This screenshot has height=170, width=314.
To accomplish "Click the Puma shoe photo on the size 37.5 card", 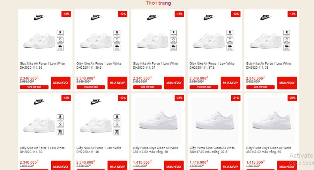I will pyautogui.click(x=215, y=120).
